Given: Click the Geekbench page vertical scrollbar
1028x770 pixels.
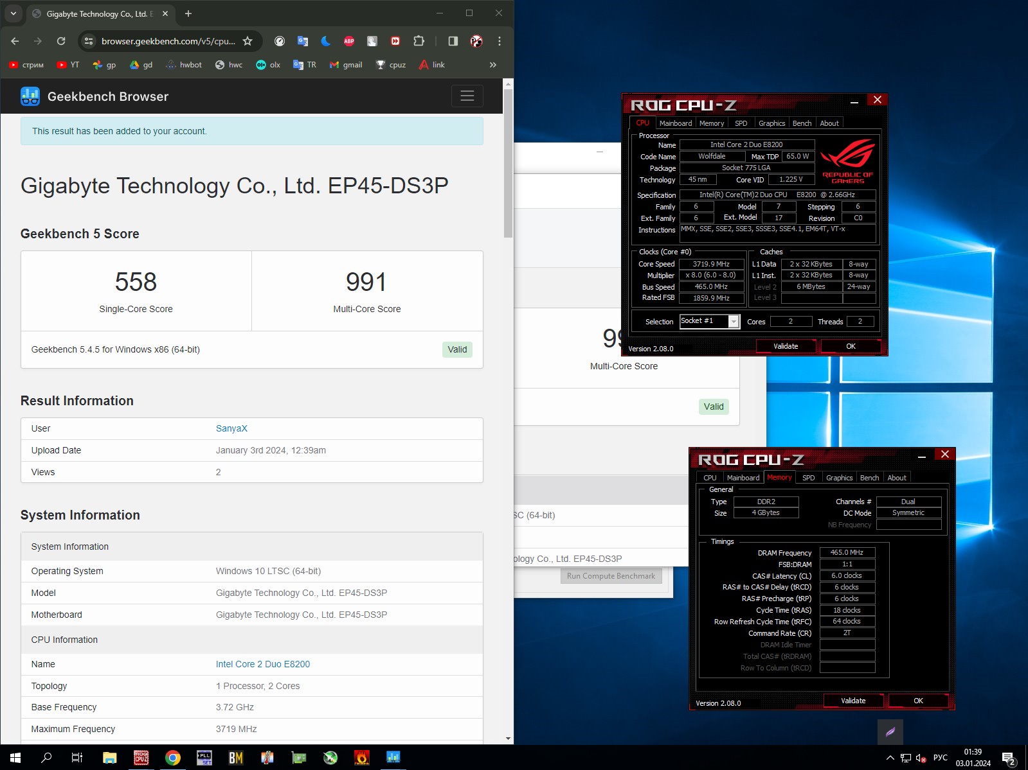Looking at the screenshot, I should (x=508, y=163).
